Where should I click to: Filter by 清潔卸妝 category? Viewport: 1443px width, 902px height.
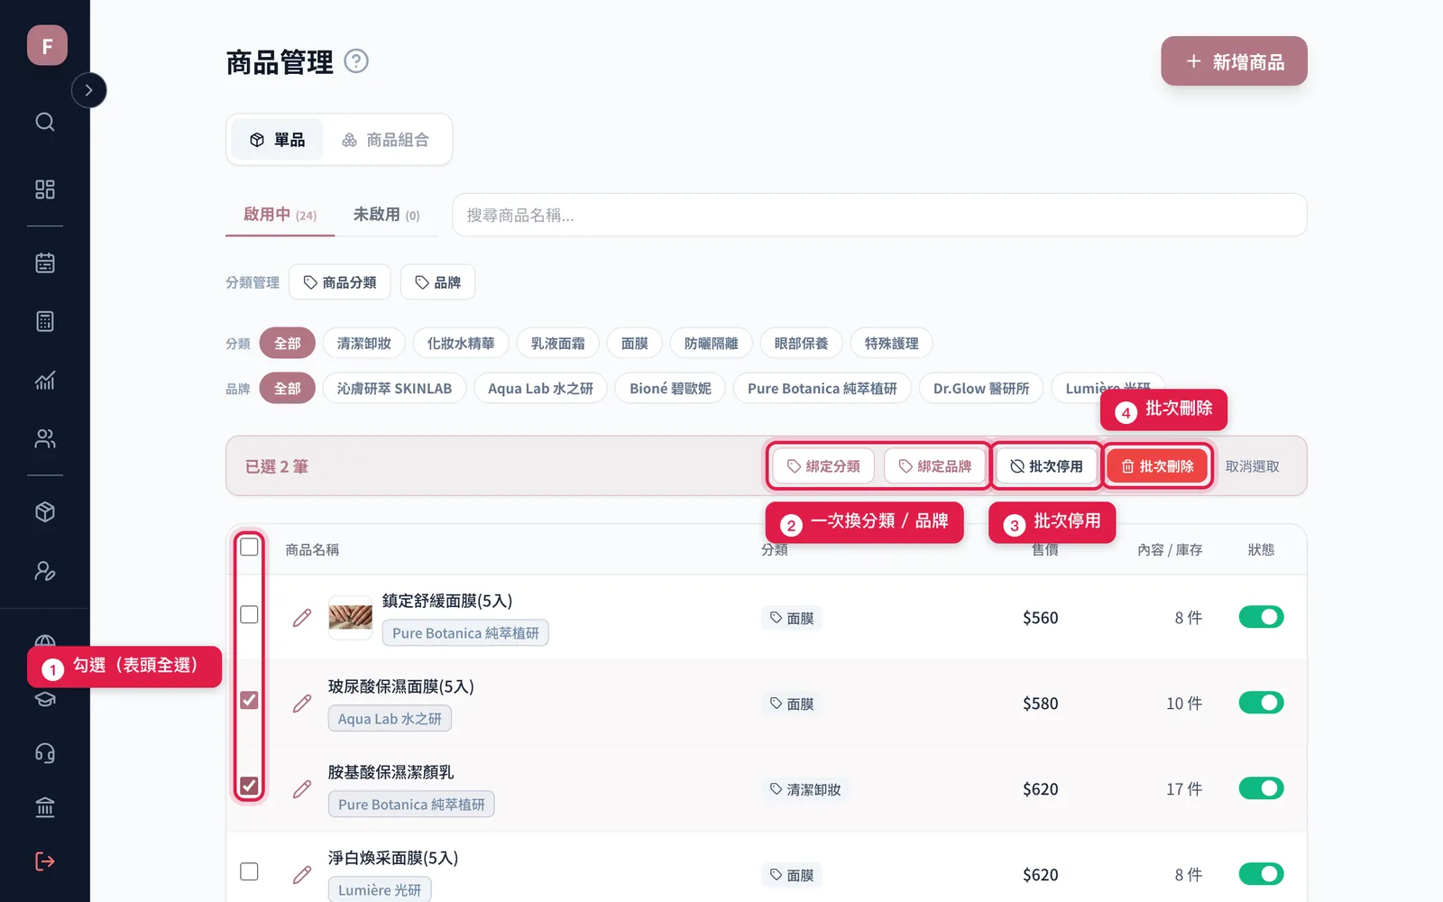coord(364,344)
